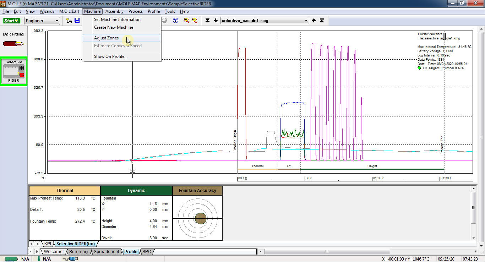The width and height of the screenshot is (485, 262).
Task: Open the Edit menu
Action: pyautogui.click(x=17, y=11)
